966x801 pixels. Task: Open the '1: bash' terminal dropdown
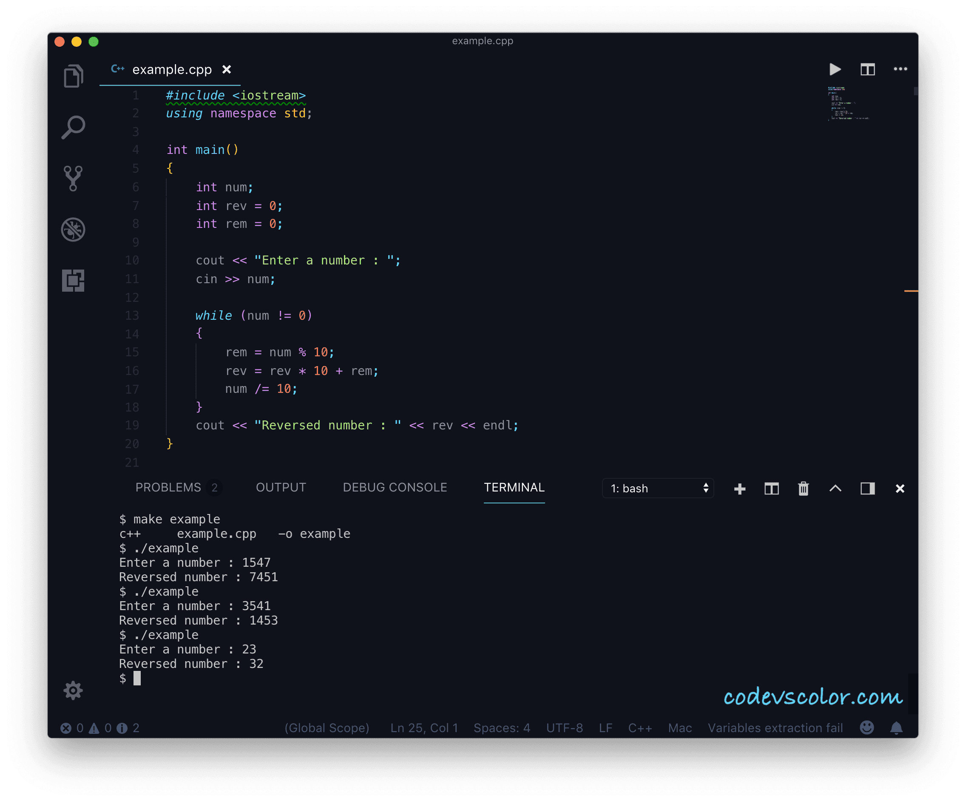(x=658, y=489)
